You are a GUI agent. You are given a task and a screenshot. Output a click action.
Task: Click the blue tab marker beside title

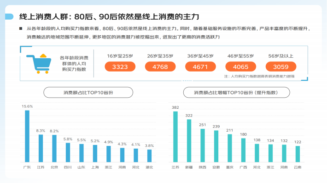pyautogui.click(x=9, y=17)
